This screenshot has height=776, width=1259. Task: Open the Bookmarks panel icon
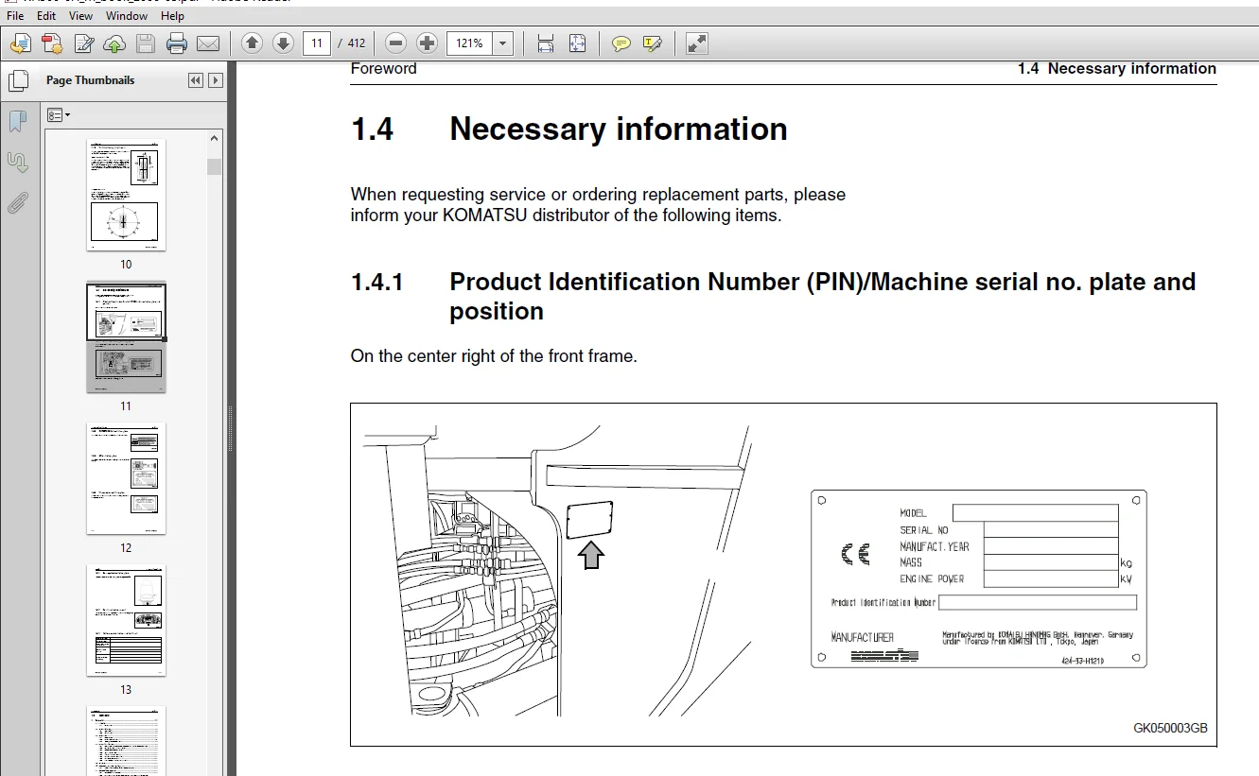17,121
